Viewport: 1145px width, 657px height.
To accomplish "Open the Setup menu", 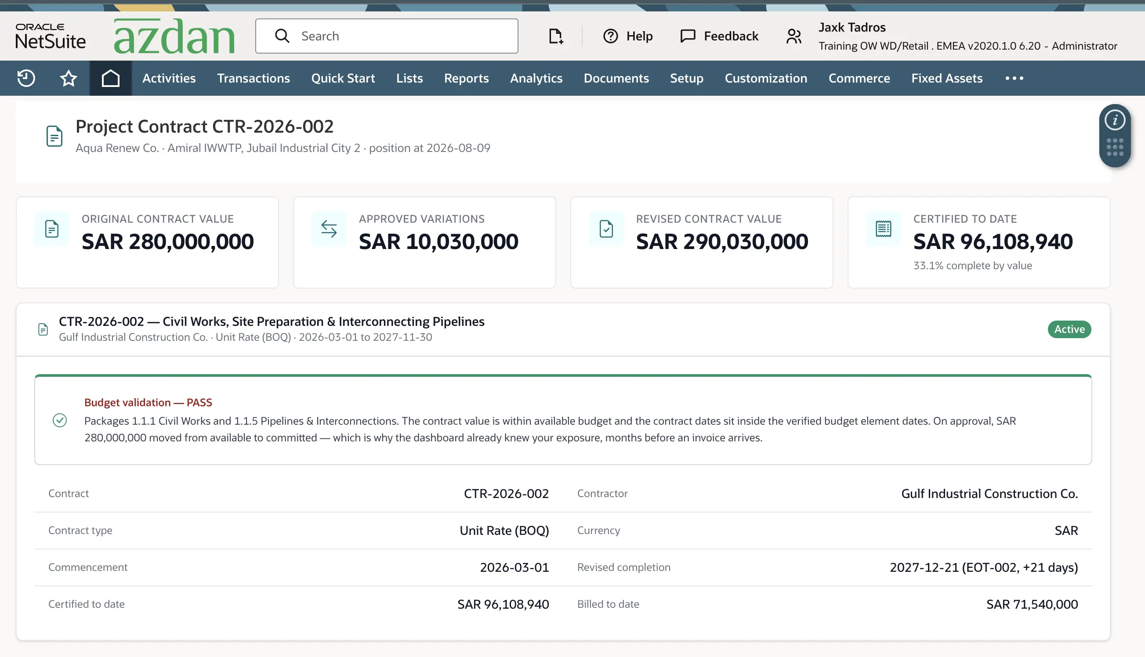I will click(x=686, y=78).
